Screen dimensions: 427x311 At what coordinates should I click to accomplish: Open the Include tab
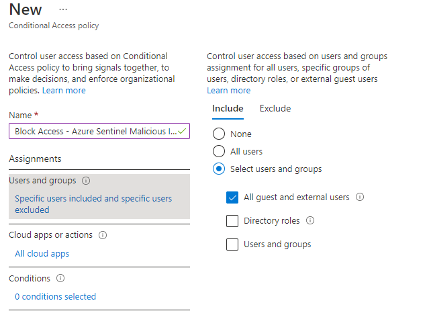[x=228, y=108]
